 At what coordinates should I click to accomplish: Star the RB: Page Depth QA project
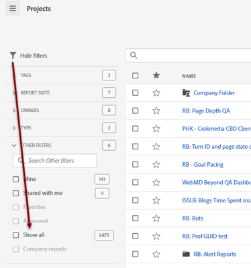[x=156, y=111]
